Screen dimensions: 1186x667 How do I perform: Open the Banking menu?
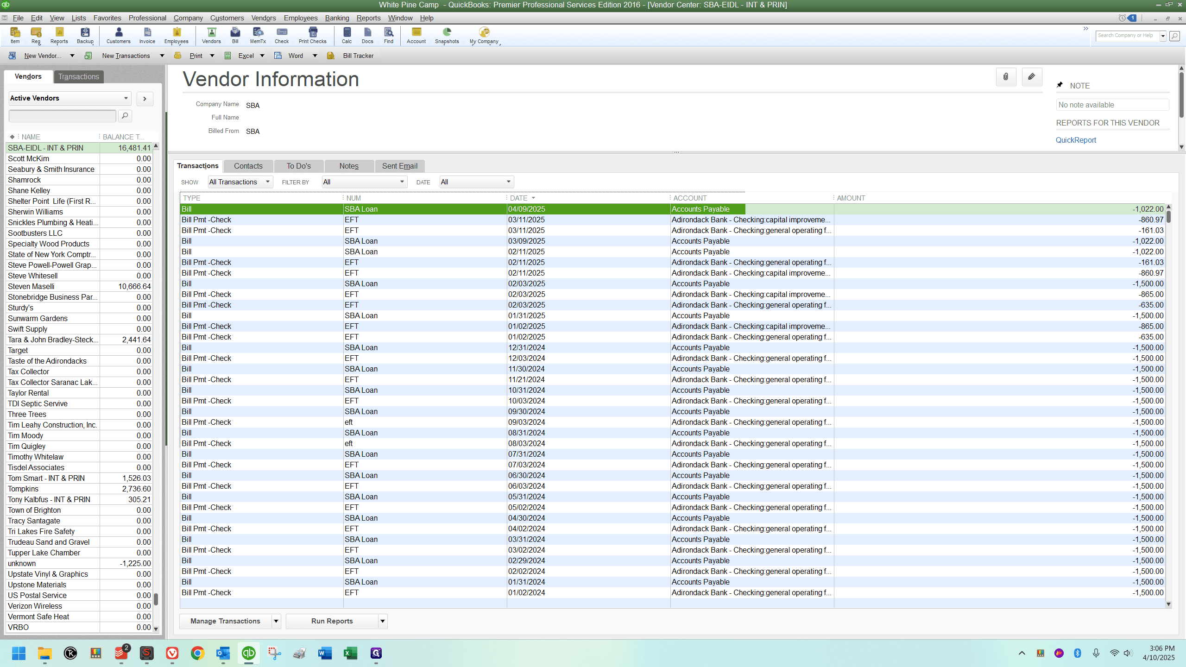[x=337, y=18]
